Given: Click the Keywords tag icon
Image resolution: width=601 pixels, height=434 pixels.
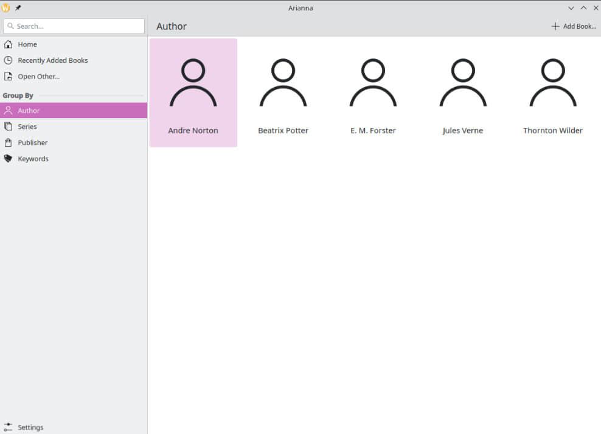Looking at the screenshot, I should [8, 159].
